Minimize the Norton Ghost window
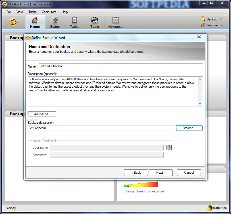Screen dimensions: 231x214 [204, 3]
